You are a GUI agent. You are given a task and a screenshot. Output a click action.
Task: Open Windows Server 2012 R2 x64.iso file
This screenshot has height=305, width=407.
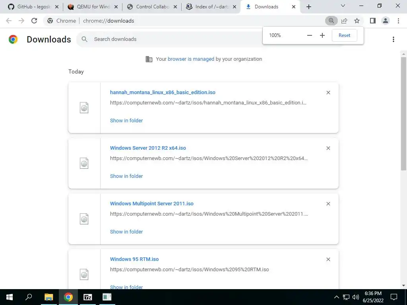(148, 148)
